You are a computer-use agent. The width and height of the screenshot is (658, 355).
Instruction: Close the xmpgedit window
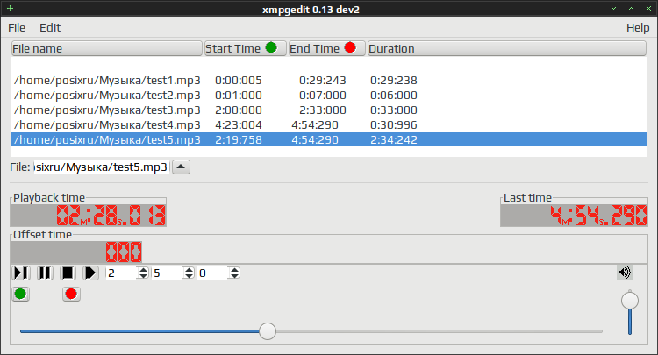(x=648, y=9)
